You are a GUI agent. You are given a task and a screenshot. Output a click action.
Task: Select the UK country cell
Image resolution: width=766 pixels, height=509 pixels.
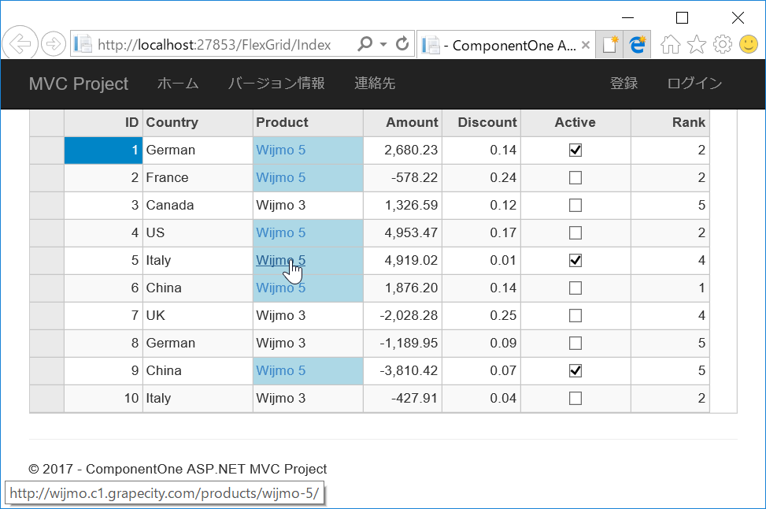point(198,315)
